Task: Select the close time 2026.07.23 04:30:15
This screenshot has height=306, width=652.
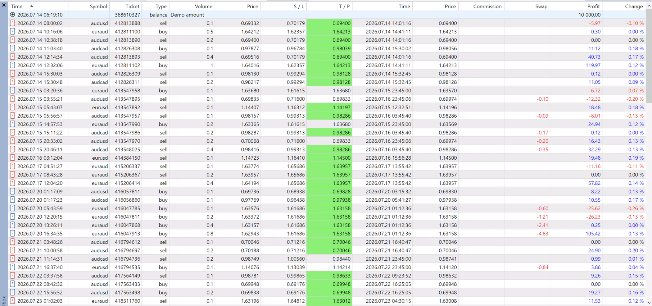Action: pyautogui.click(x=388, y=301)
